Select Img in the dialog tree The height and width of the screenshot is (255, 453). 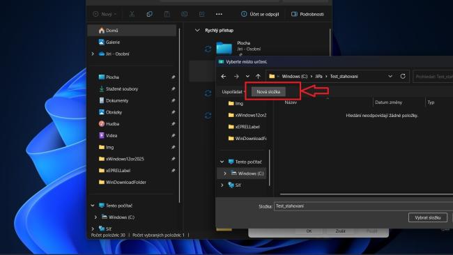click(236, 103)
